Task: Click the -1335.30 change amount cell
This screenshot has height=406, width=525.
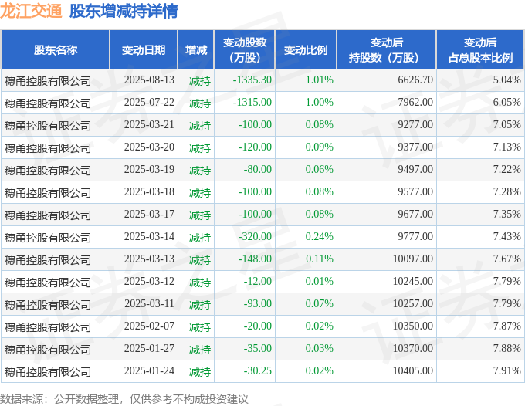Action: [252, 80]
